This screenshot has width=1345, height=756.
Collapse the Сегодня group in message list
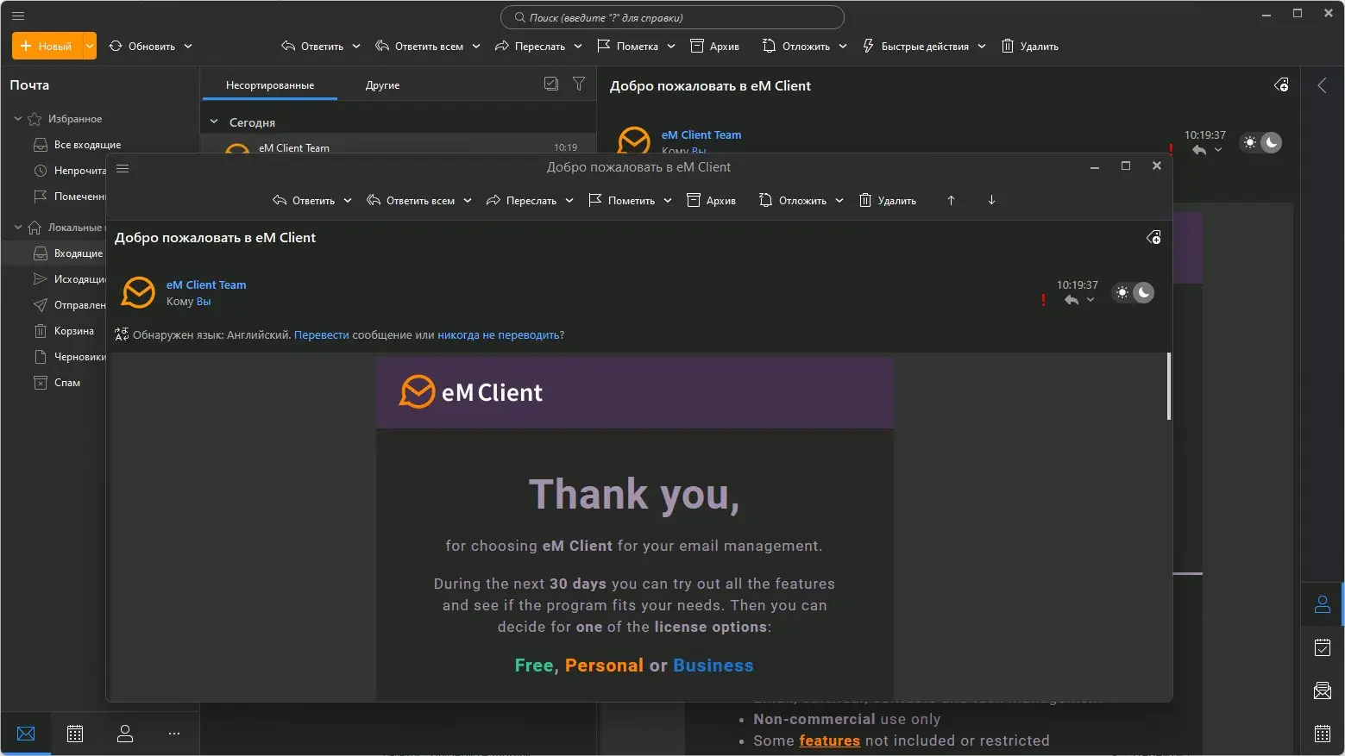[214, 122]
